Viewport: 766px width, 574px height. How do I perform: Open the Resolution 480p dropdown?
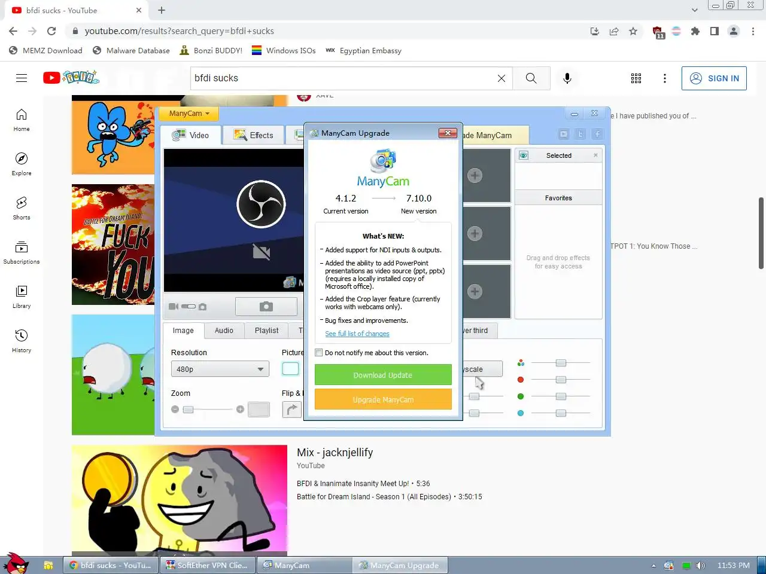(x=220, y=369)
